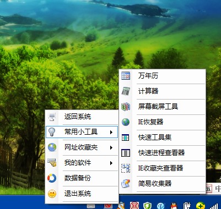
Task: Choose 退出系统 to exit
Action: click(x=82, y=194)
